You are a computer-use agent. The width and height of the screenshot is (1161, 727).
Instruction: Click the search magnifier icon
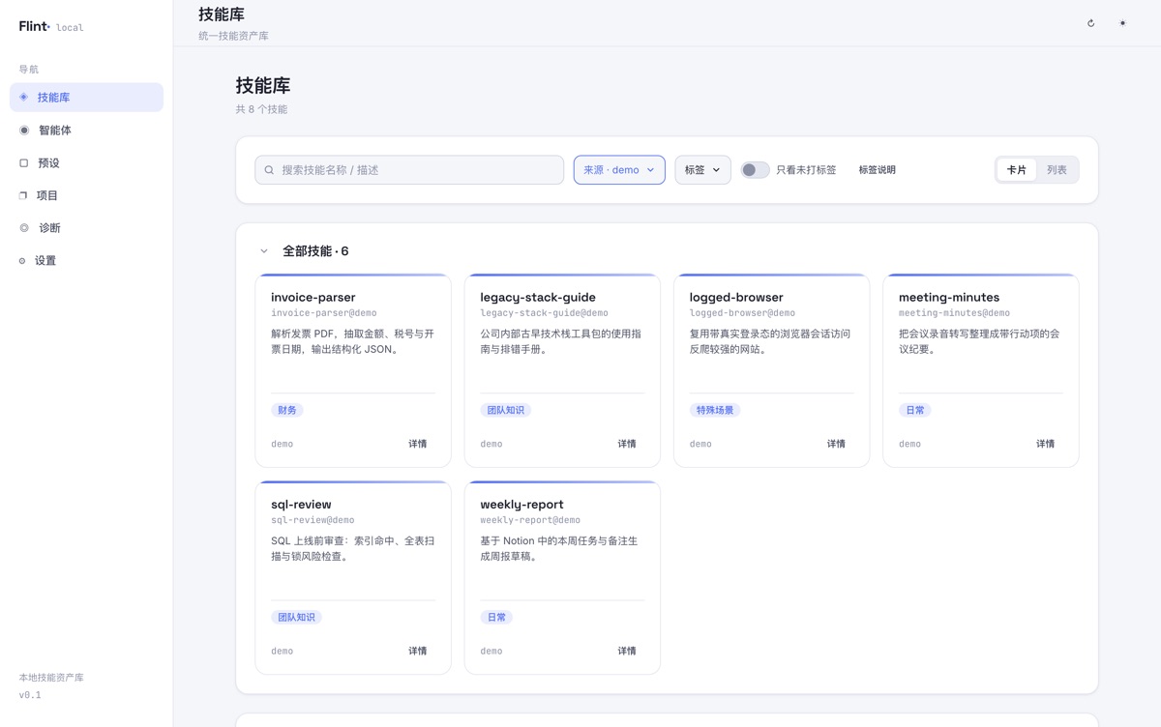click(269, 170)
